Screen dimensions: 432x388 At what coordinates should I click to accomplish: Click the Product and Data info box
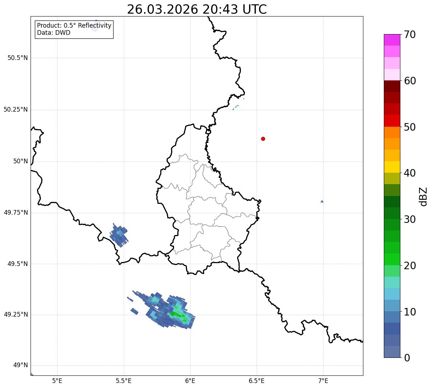(x=74, y=29)
